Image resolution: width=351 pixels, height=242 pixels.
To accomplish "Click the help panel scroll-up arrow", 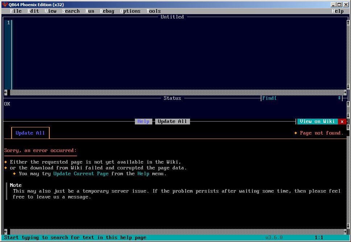I will [348, 127].
